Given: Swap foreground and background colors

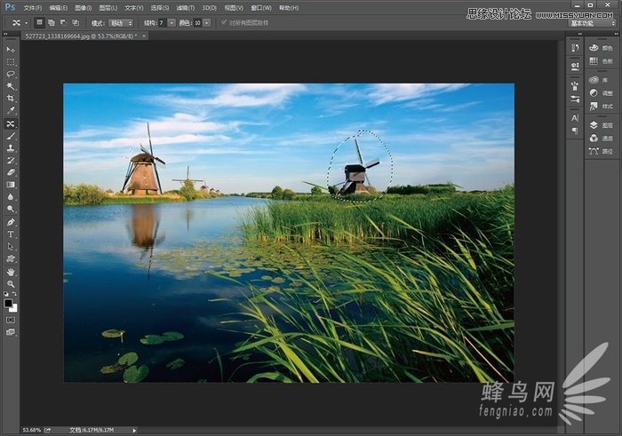Looking at the screenshot, I should 14,294.
